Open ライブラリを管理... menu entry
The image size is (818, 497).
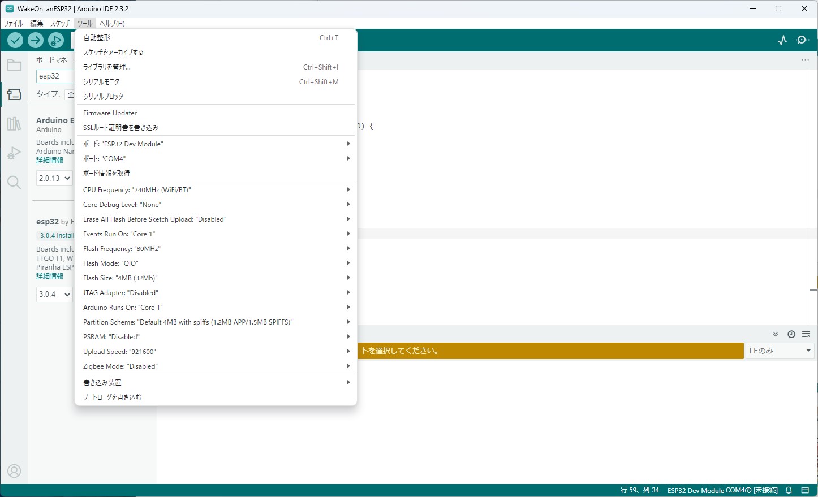216,67
